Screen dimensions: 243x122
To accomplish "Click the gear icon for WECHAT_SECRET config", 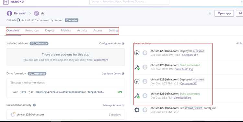I will tap(137, 110).
